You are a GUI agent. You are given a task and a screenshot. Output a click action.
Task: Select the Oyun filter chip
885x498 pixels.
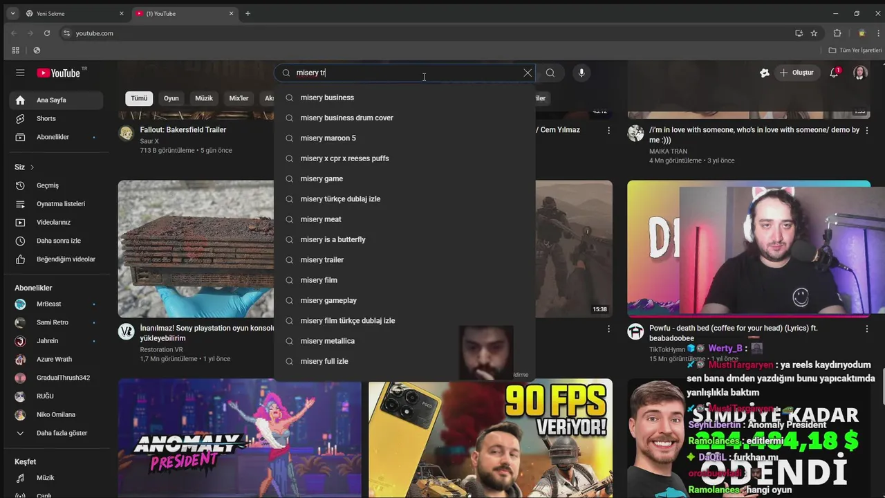pyautogui.click(x=171, y=98)
